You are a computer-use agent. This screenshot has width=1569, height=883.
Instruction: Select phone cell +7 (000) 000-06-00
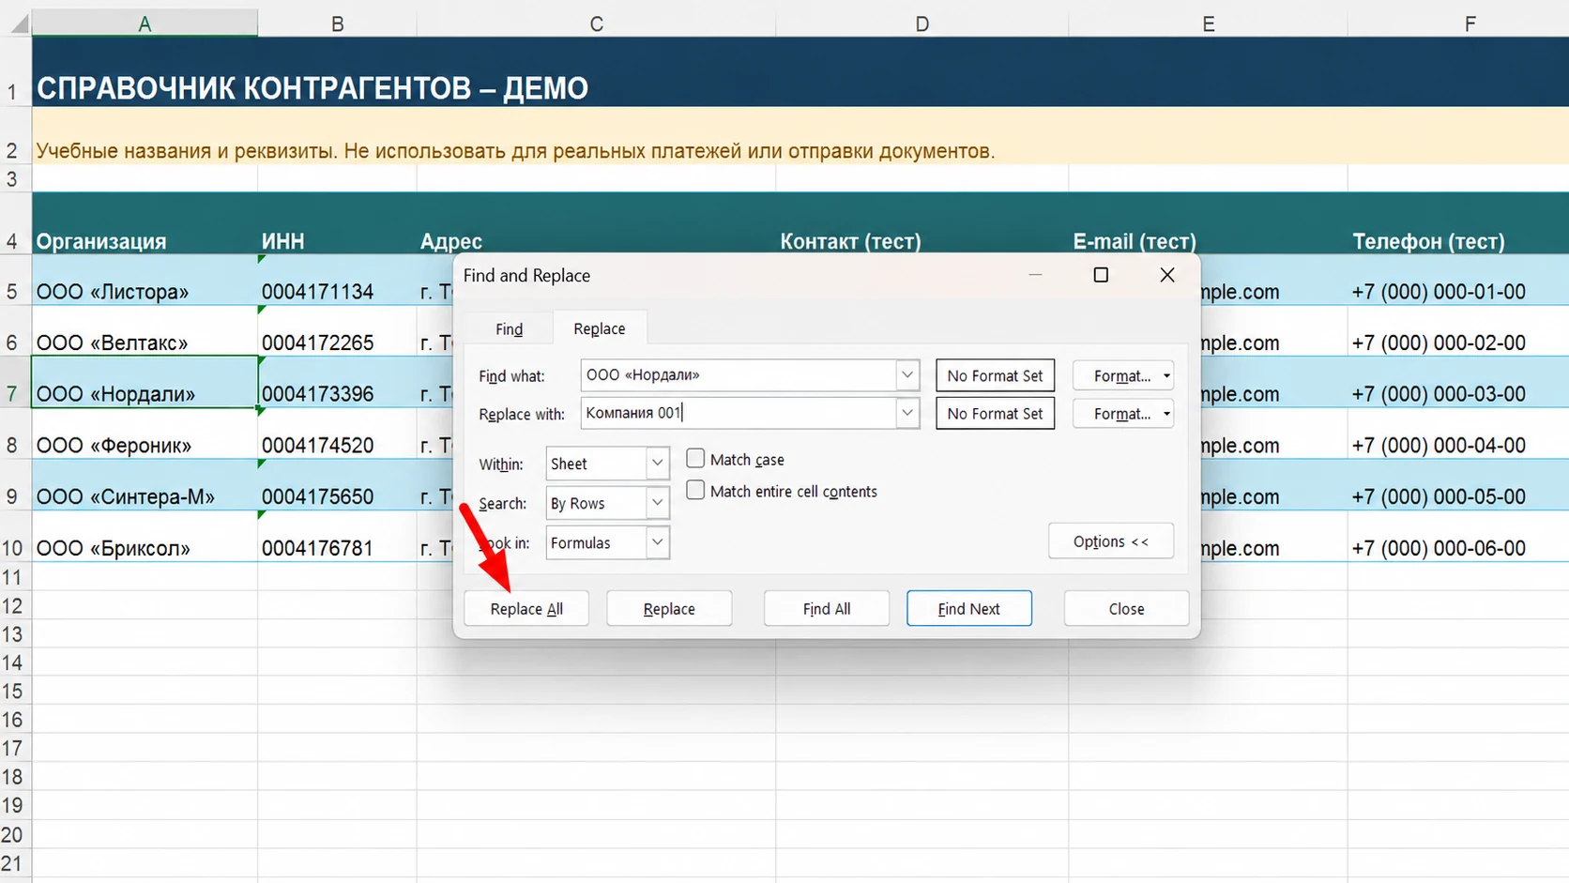[x=1458, y=536]
